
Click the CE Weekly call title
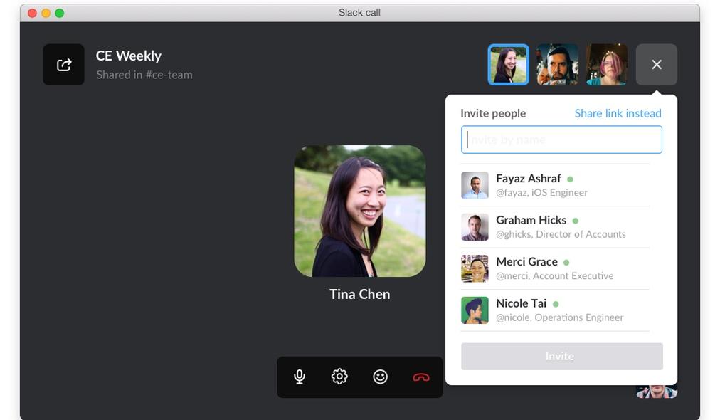coord(128,56)
